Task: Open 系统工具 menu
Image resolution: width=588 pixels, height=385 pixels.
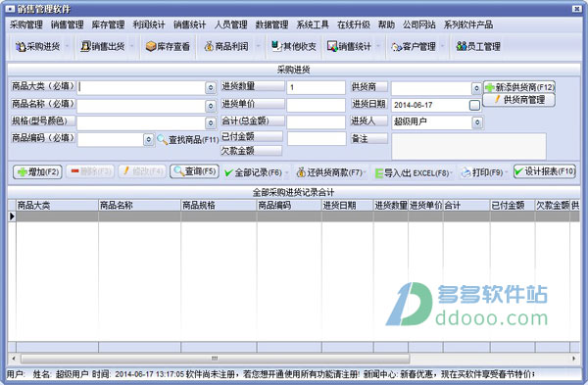Action: (313, 24)
